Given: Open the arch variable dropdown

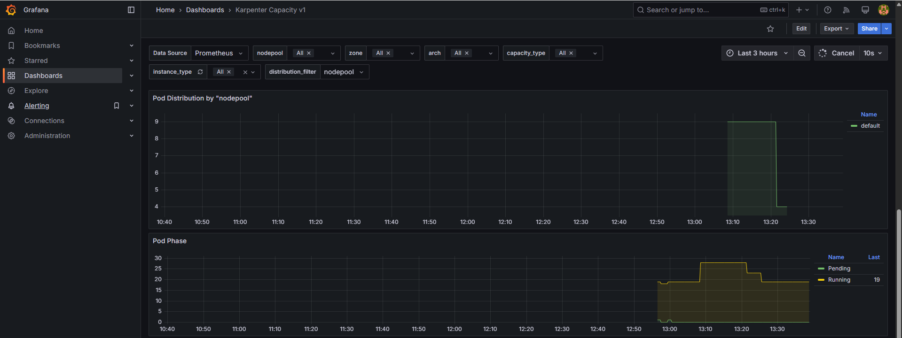Looking at the screenshot, I should [x=491, y=53].
